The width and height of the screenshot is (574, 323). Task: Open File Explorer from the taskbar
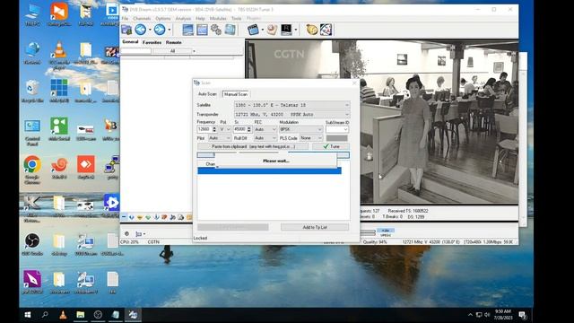[81, 315]
